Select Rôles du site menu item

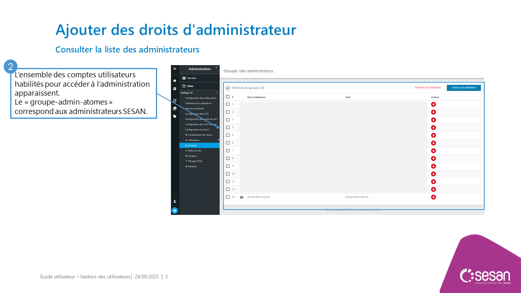194,151
